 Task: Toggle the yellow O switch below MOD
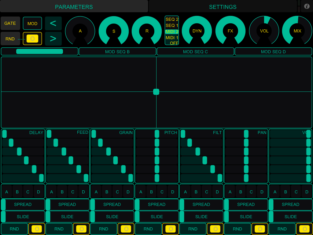coord(32,39)
